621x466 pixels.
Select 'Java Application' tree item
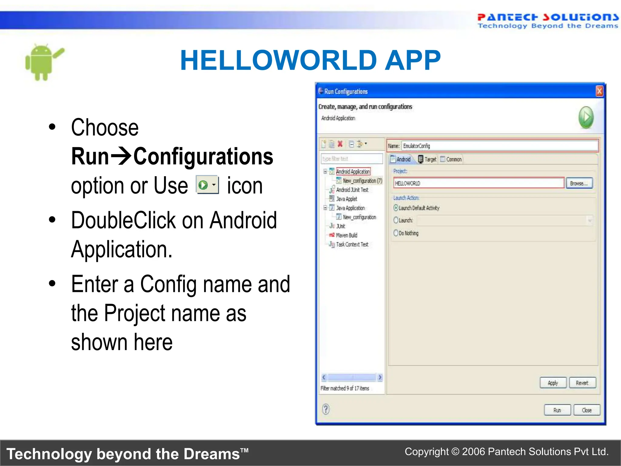pos(351,208)
